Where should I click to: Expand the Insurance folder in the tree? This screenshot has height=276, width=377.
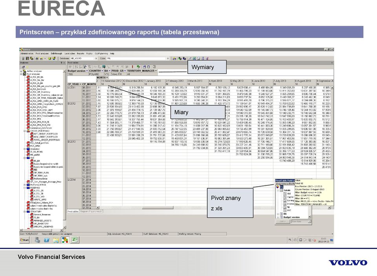point(24,149)
